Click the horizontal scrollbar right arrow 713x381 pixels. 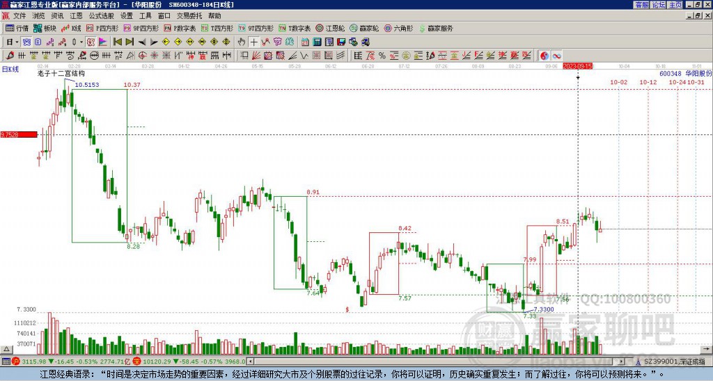pyautogui.click(x=621, y=362)
